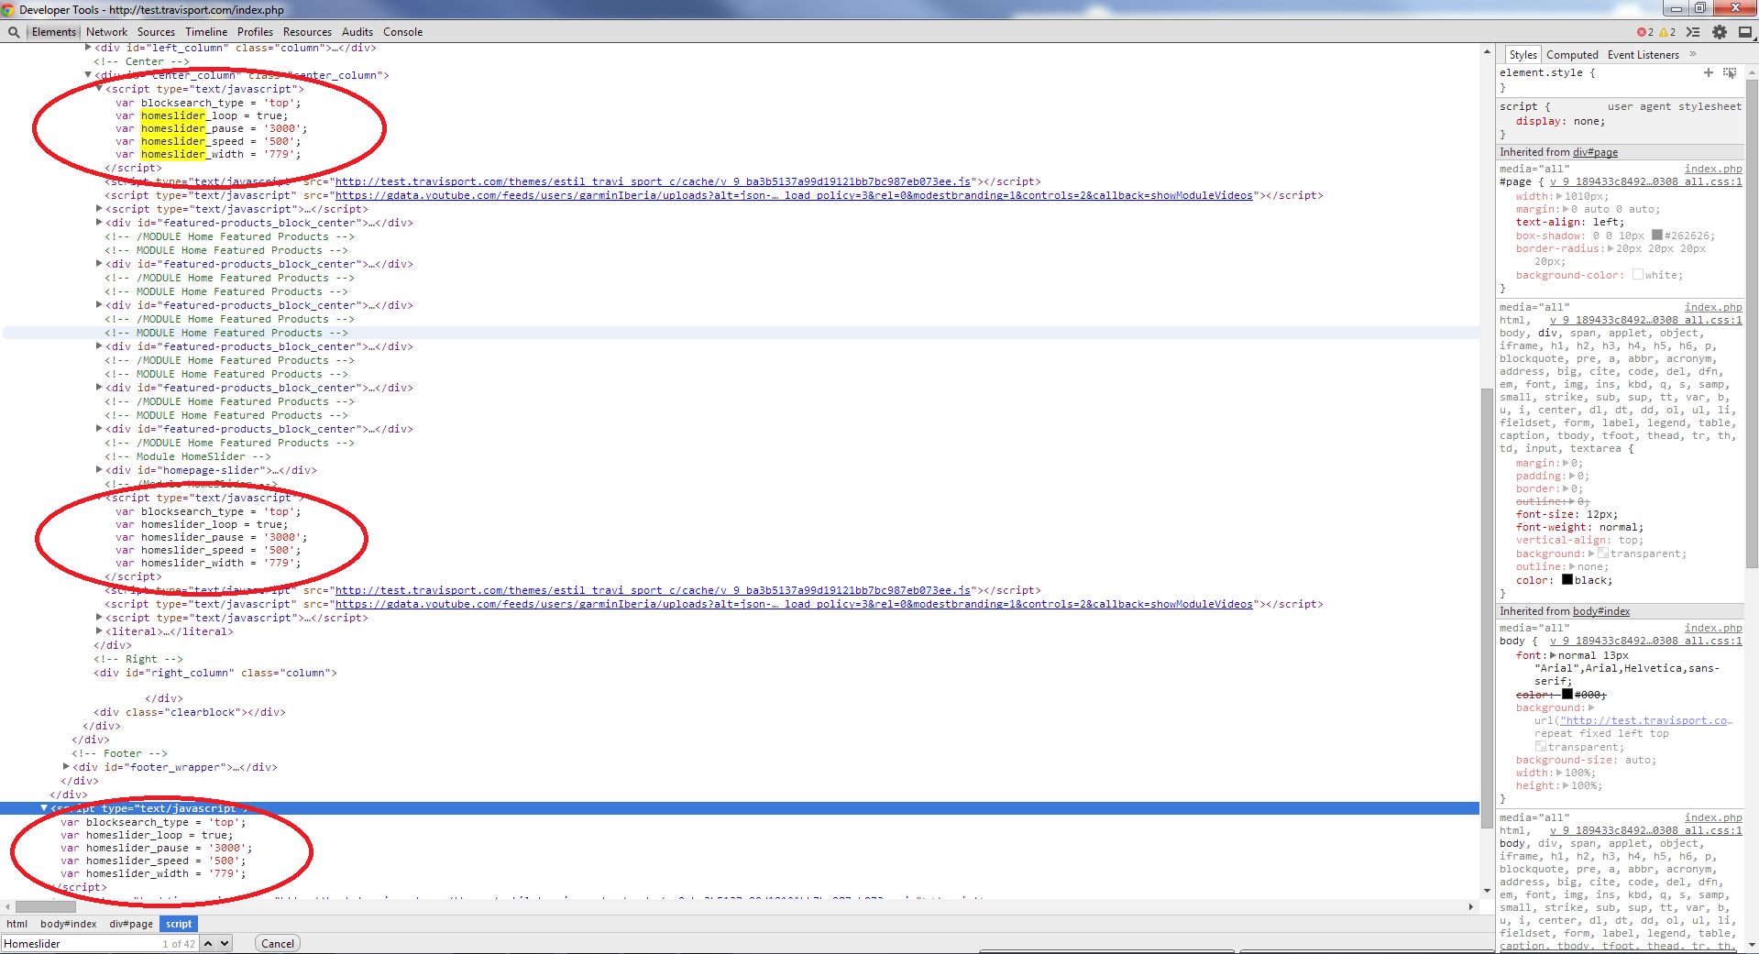Switch to the Computed sidebar tab
Viewport: 1759px width, 954px height.
(x=1572, y=55)
